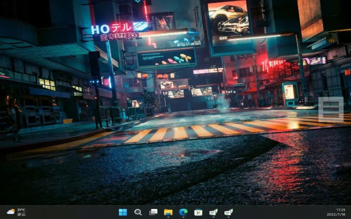Open the Windows Start menu
The height and width of the screenshot is (219, 351).
pos(123,212)
